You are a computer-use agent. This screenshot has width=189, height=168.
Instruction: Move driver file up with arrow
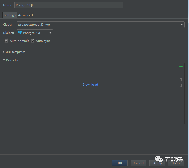181,79
